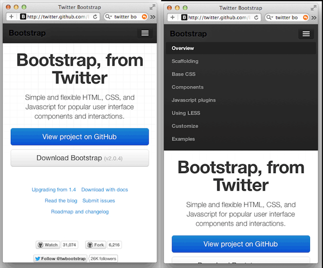Viewport: 323px width, 268px height.
Task: Click Bootstrap favicon in left address bar
Action: (x=23, y=17)
